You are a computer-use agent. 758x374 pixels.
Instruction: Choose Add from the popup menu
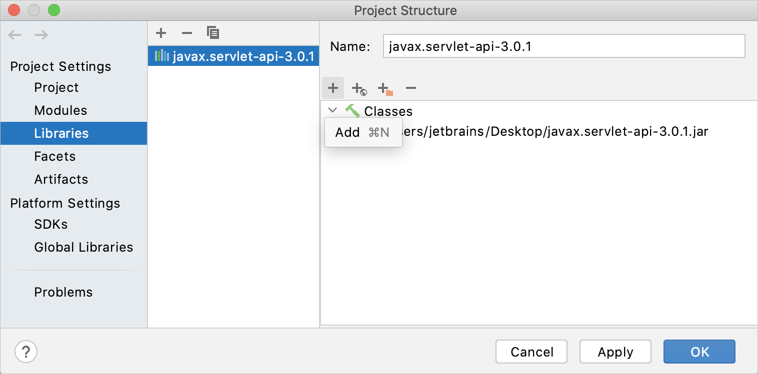363,132
